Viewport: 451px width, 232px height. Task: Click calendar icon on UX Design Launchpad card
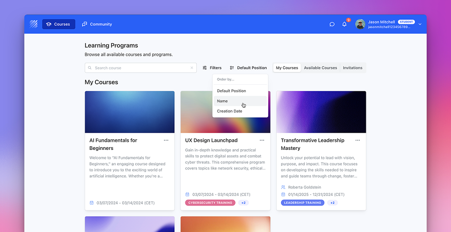tap(187, 194)
